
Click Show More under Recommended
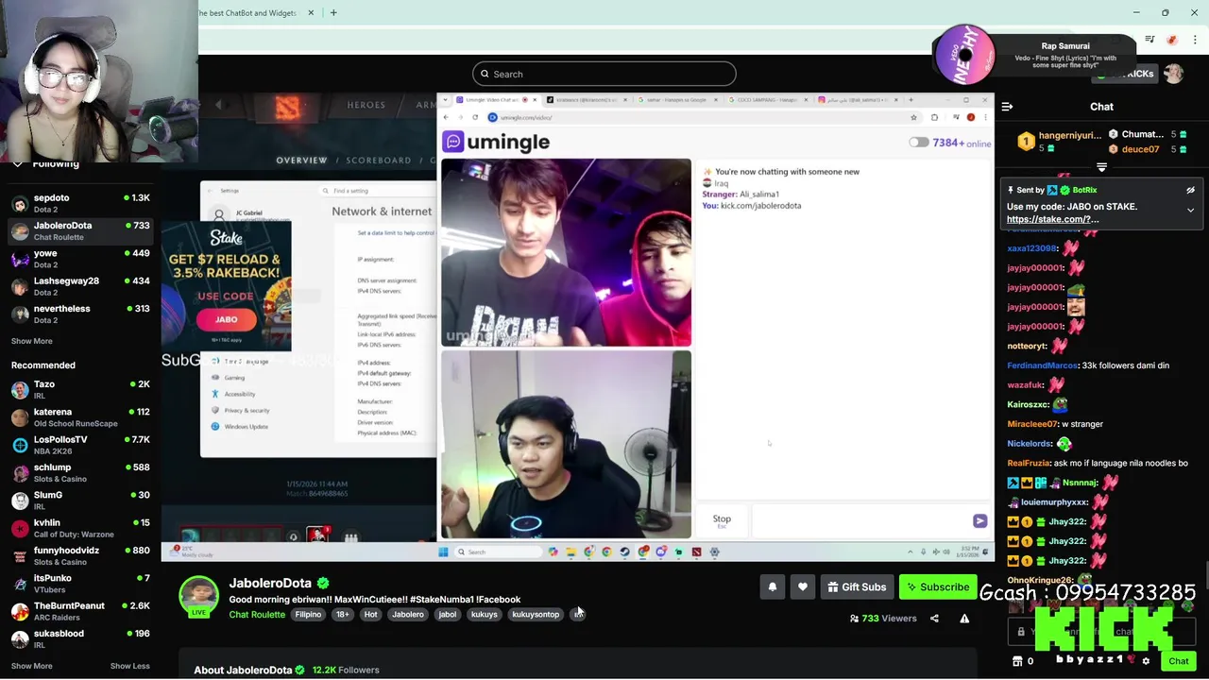(32, 666)
